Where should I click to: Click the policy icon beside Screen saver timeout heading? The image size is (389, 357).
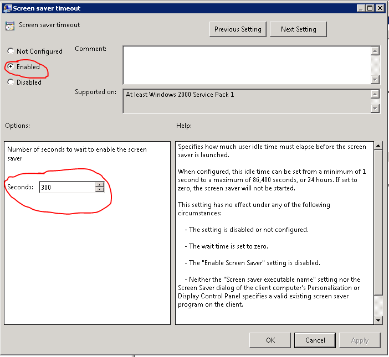pyautogui.click(x=10, y=26)
